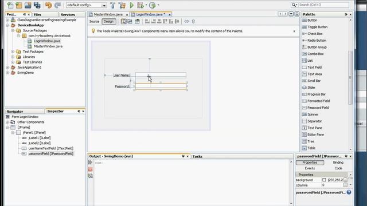Image resolution: width=367 pixels, height=206 pixels.
Task: Click the Build Project hammer icon
Action: [112, 5]
